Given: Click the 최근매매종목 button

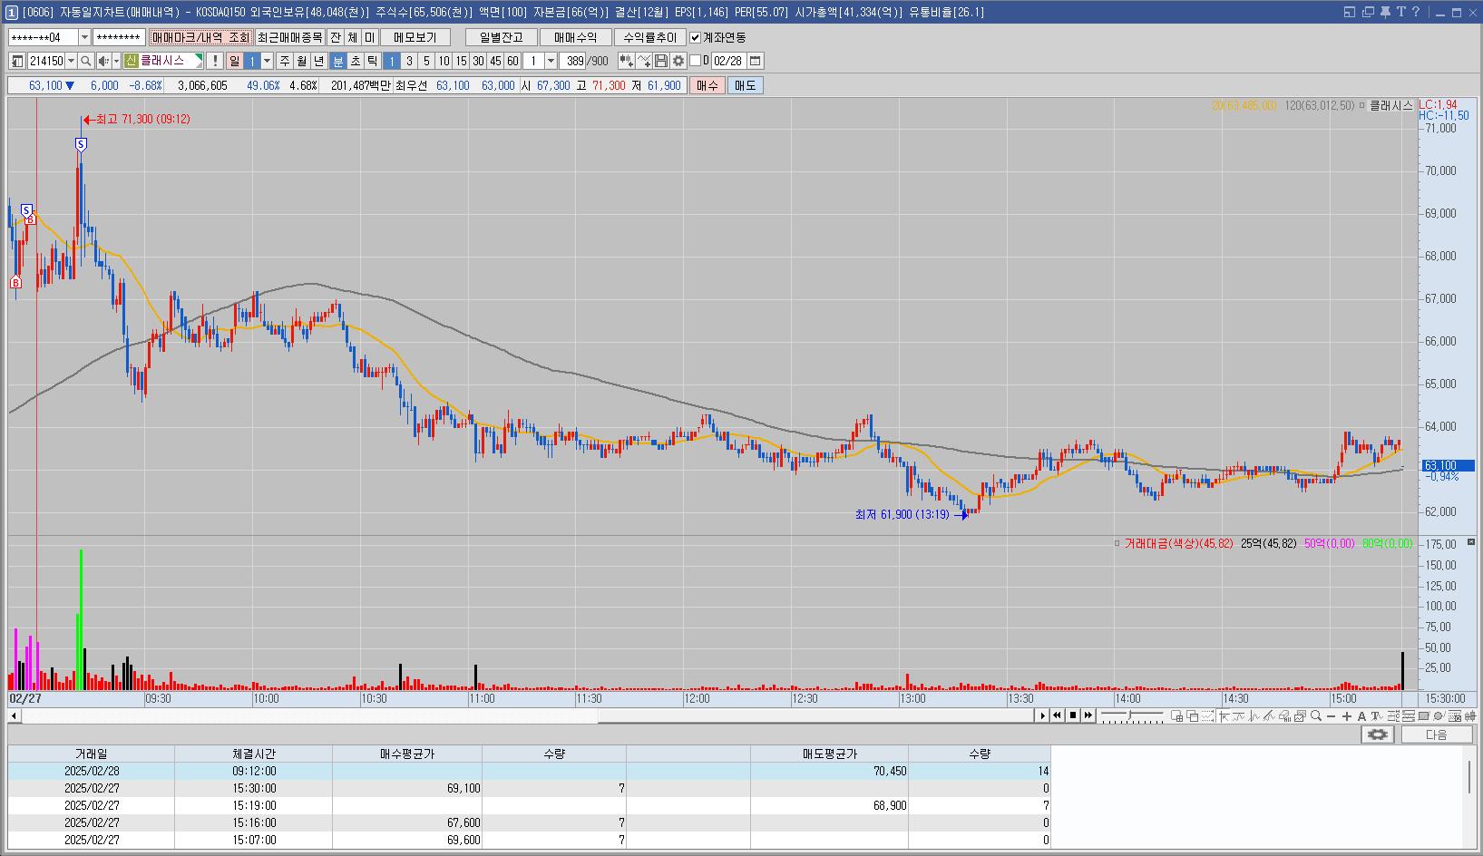Looking at the screenshot, I should pyautogui.click(x=289, y=37).
